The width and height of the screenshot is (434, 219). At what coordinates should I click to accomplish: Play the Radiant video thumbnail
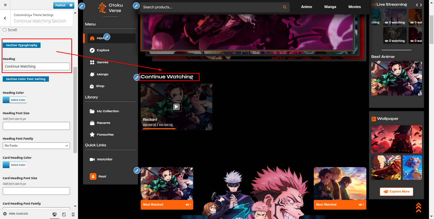coord(176,107)
